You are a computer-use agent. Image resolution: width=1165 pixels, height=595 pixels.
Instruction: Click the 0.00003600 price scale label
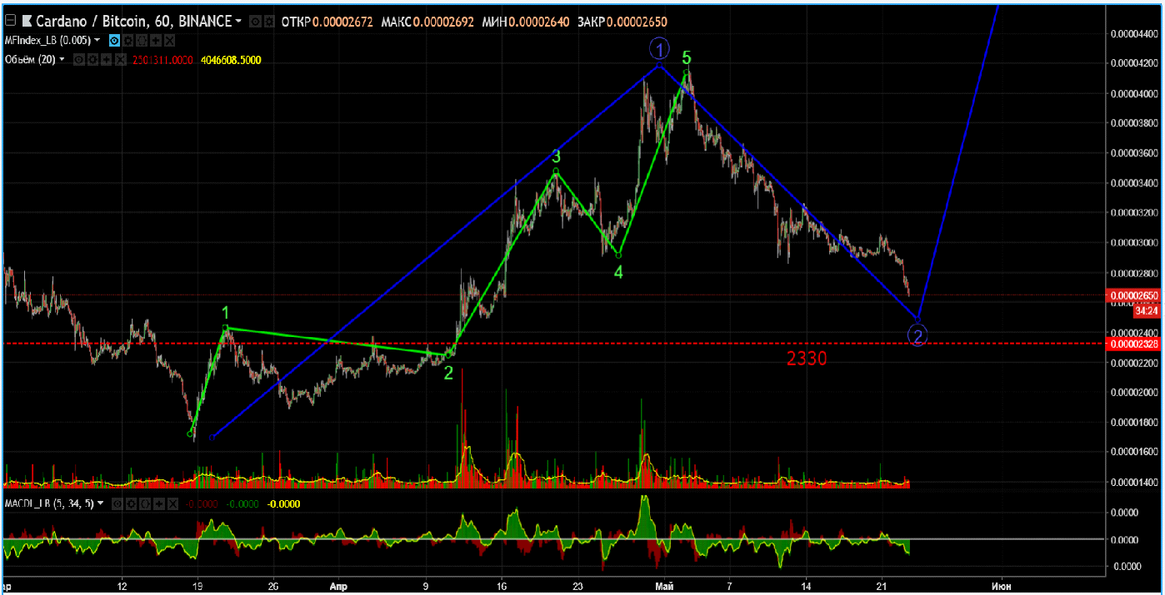(1135, 153)
